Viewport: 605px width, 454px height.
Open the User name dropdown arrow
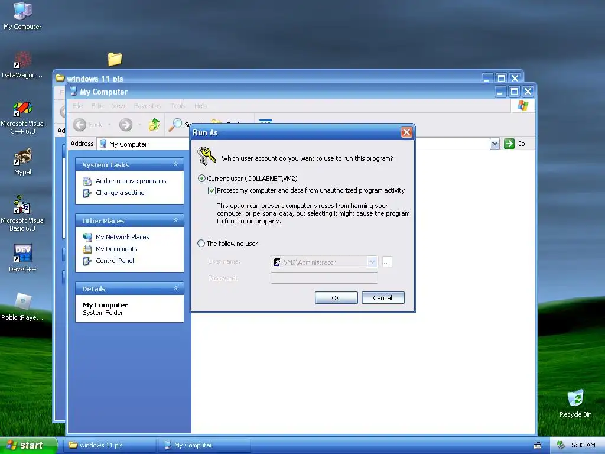click(372, 262)
